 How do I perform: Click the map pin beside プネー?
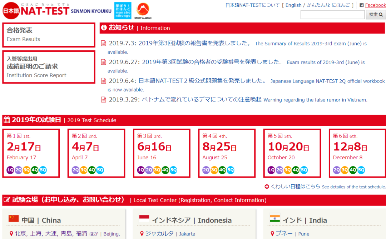click(x=272, y=234)
